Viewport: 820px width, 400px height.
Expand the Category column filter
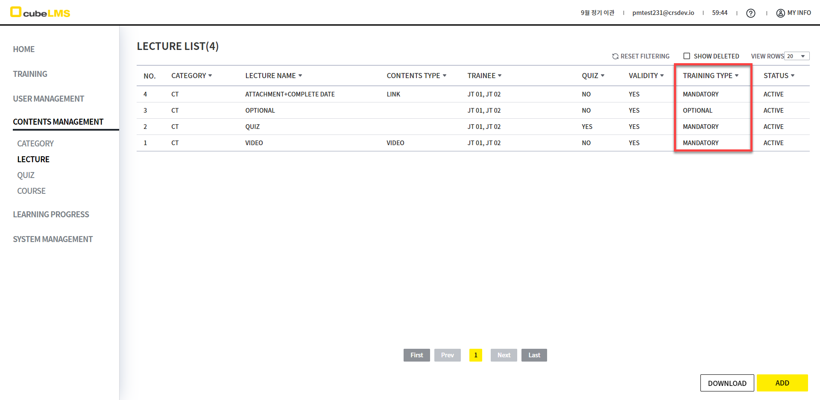click(x=210, y=76)
